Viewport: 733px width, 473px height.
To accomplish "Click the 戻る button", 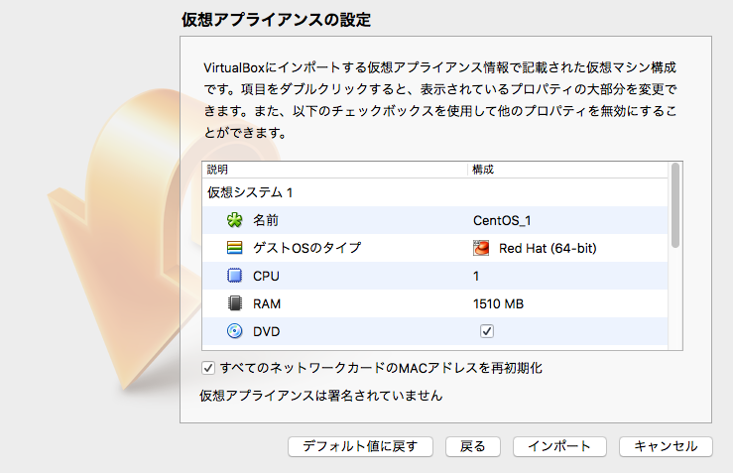I will pos(472,446).
